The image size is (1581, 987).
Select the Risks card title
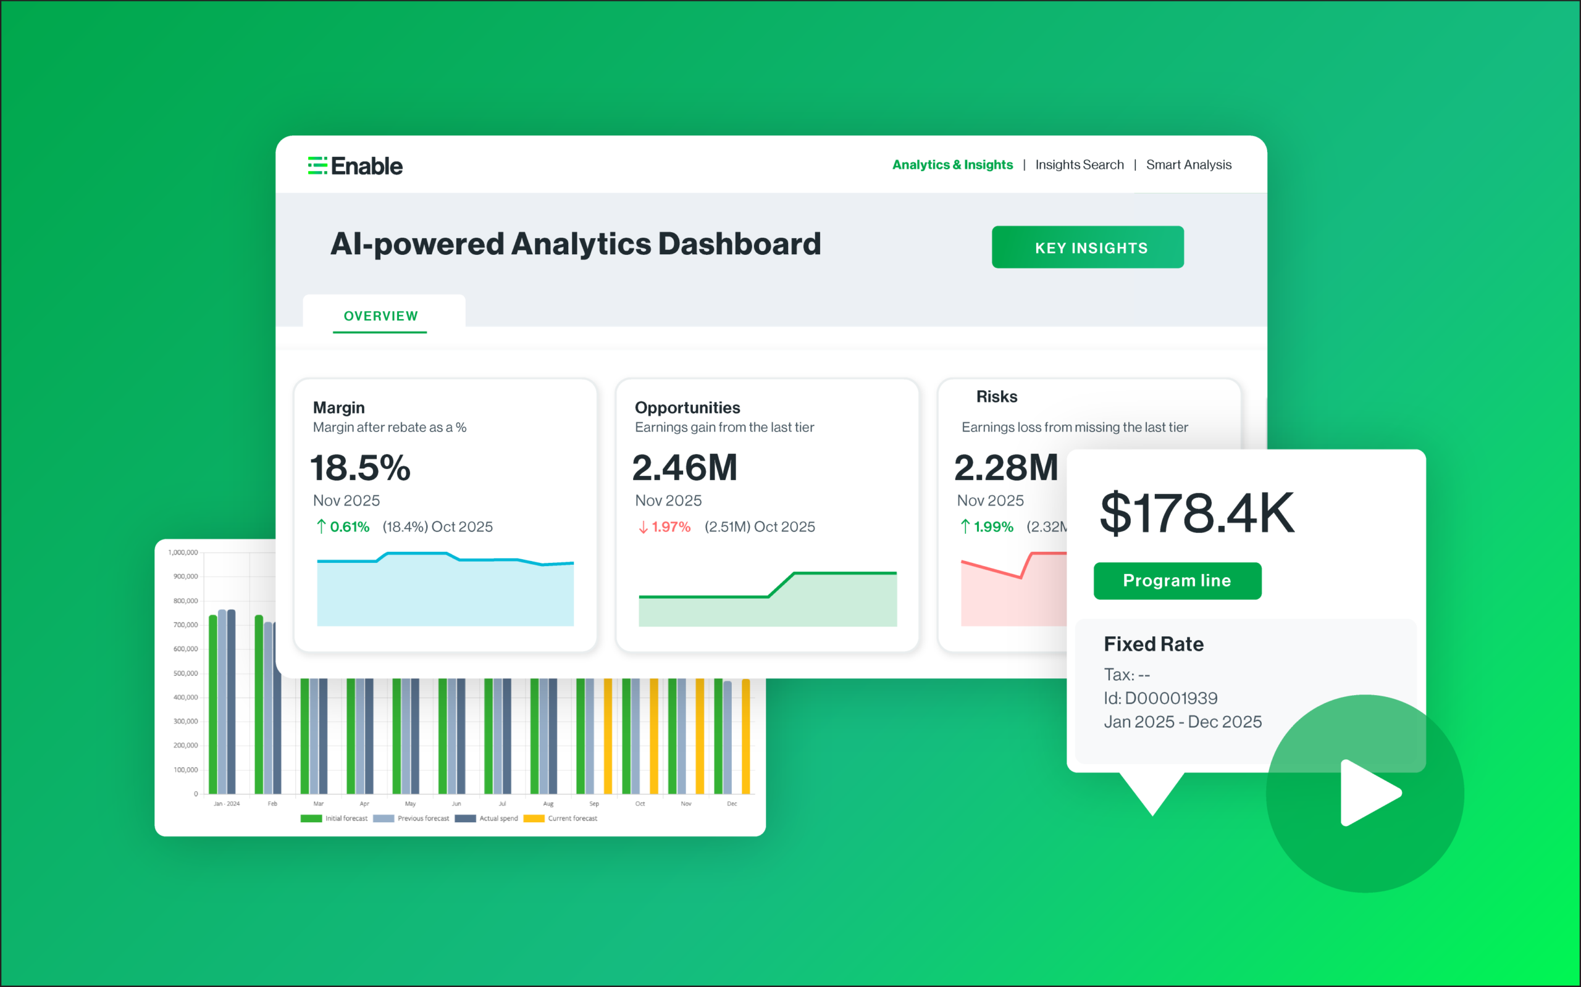pos(997,396)
